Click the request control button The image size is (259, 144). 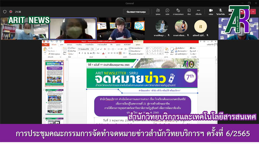tap(136, 12)
